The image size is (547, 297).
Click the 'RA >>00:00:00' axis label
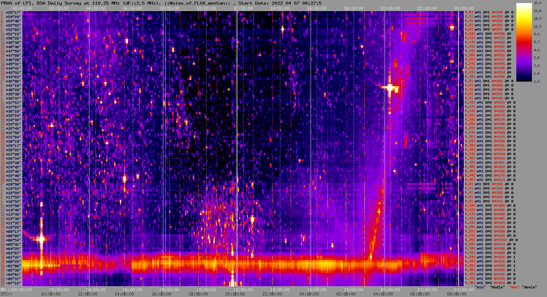click(16, 290)
